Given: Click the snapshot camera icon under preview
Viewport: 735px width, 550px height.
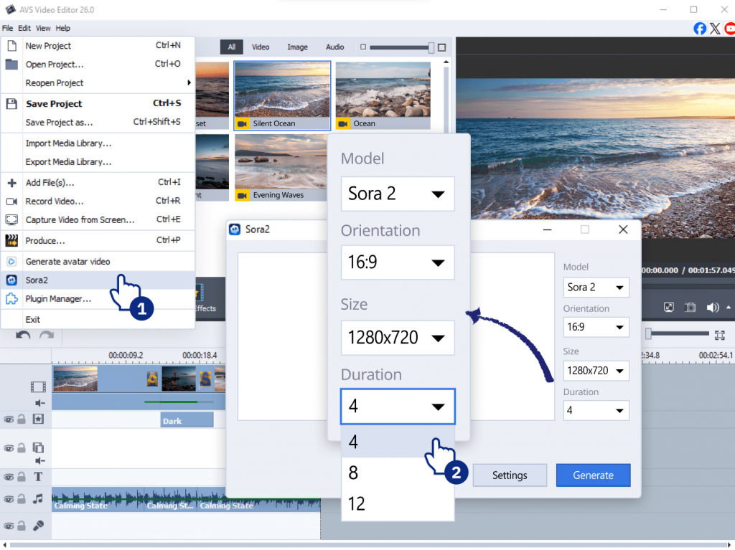Looking at the screenshot, I should click(690, 308).
